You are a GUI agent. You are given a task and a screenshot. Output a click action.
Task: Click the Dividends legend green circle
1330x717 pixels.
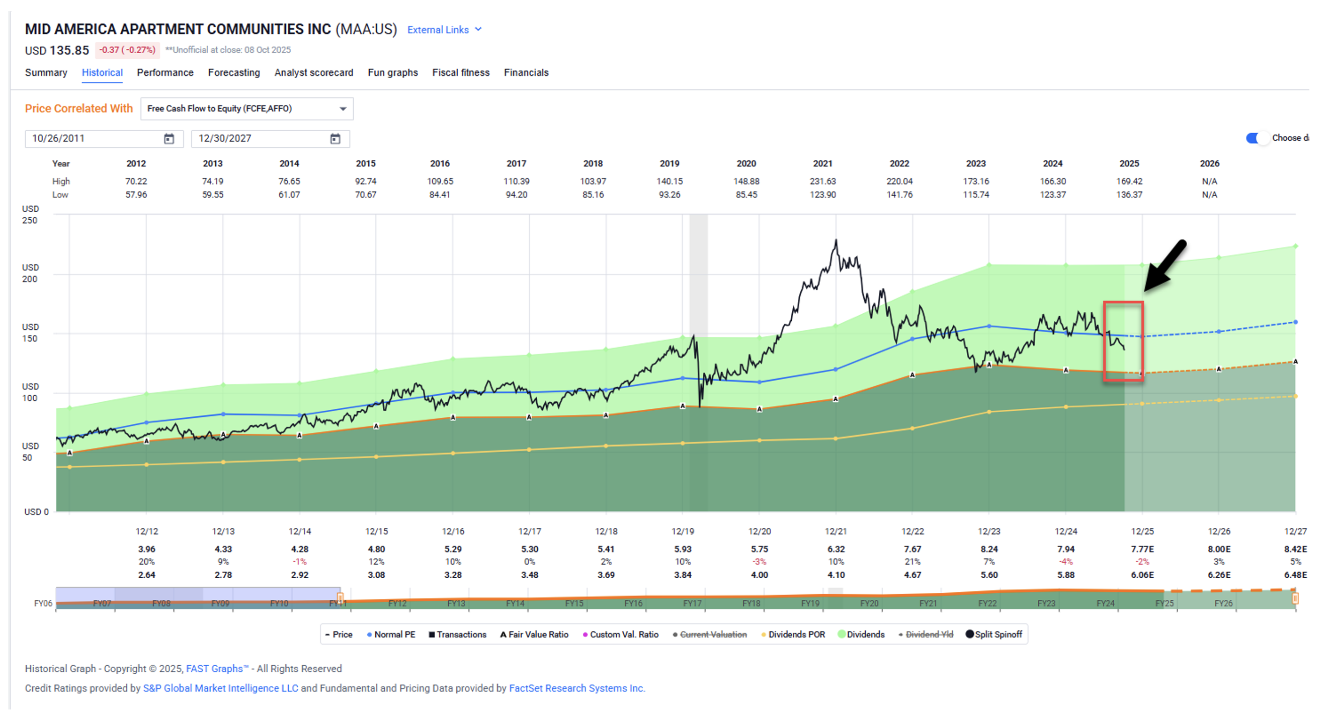click(x=841, y=635)
